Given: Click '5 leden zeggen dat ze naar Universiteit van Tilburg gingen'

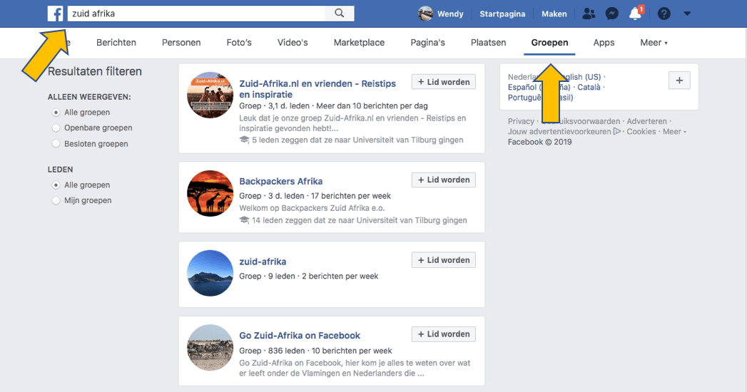Looking at the screenshot, I should (357, 140).
